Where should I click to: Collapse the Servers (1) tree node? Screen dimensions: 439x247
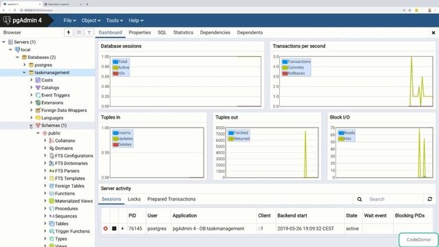(4, 42)
